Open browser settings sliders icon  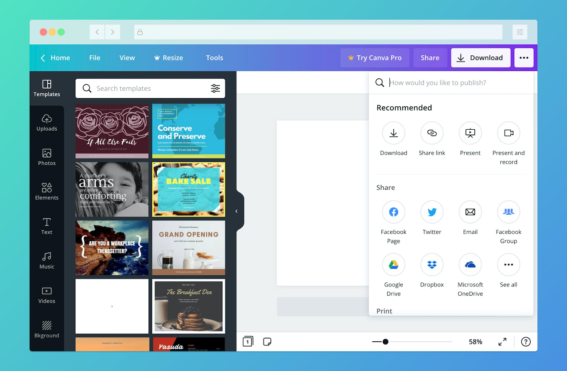click(520, 32)
